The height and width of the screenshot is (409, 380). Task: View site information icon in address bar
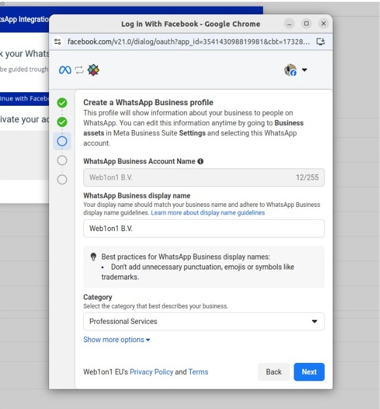pos(58,41)
